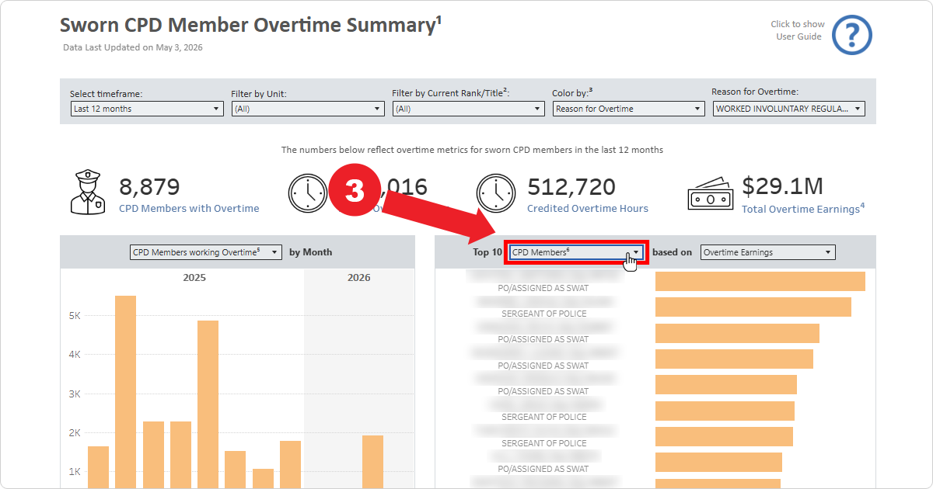The image size is (933, 489).
Task: Open the Top 10 CPD Members dropdown
Action: tap(576, 252)
